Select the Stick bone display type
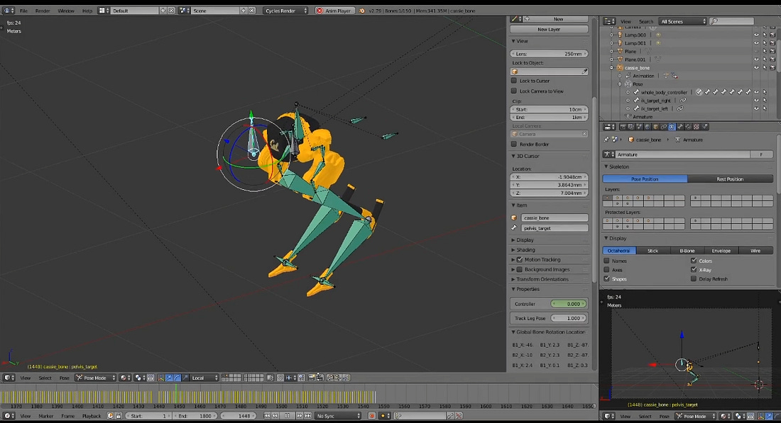Screen dimensions: 781x423 tap(652, 251)
